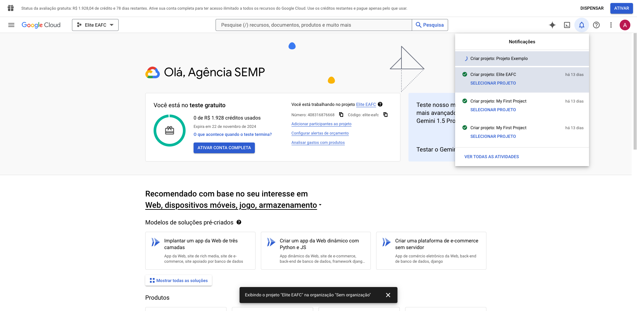Click 'Analisar gastos com produtos' link
637x311 pixels.
[318, 143]
